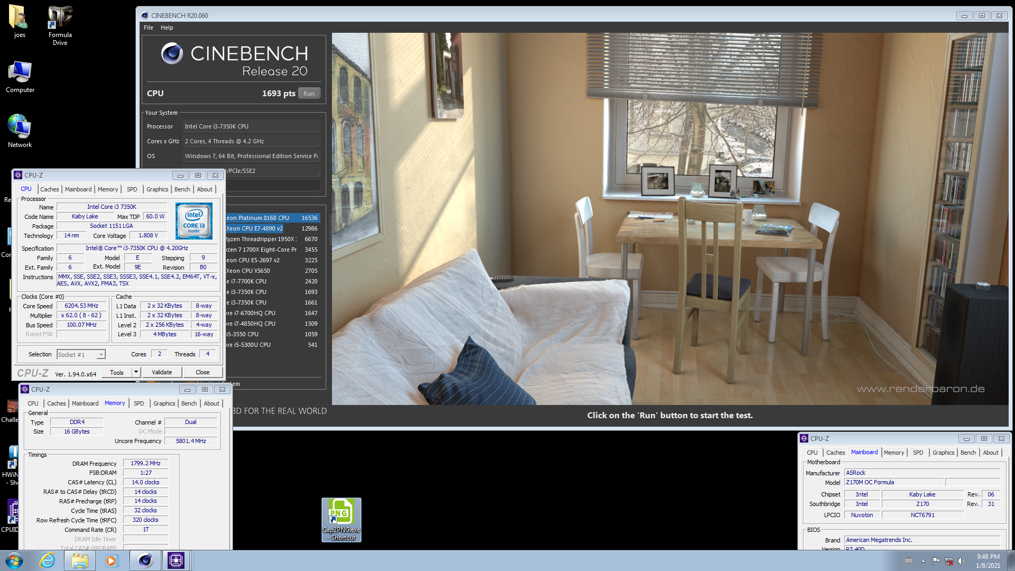Open Graphics tab in Mainboard CPU-Z window
Screen dimensions: 1015x571
(943, 453)
